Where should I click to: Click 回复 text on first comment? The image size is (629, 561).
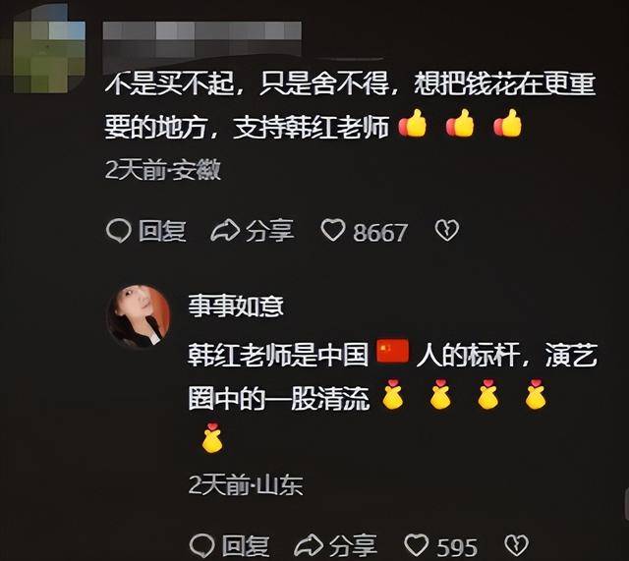pos(162,231)
